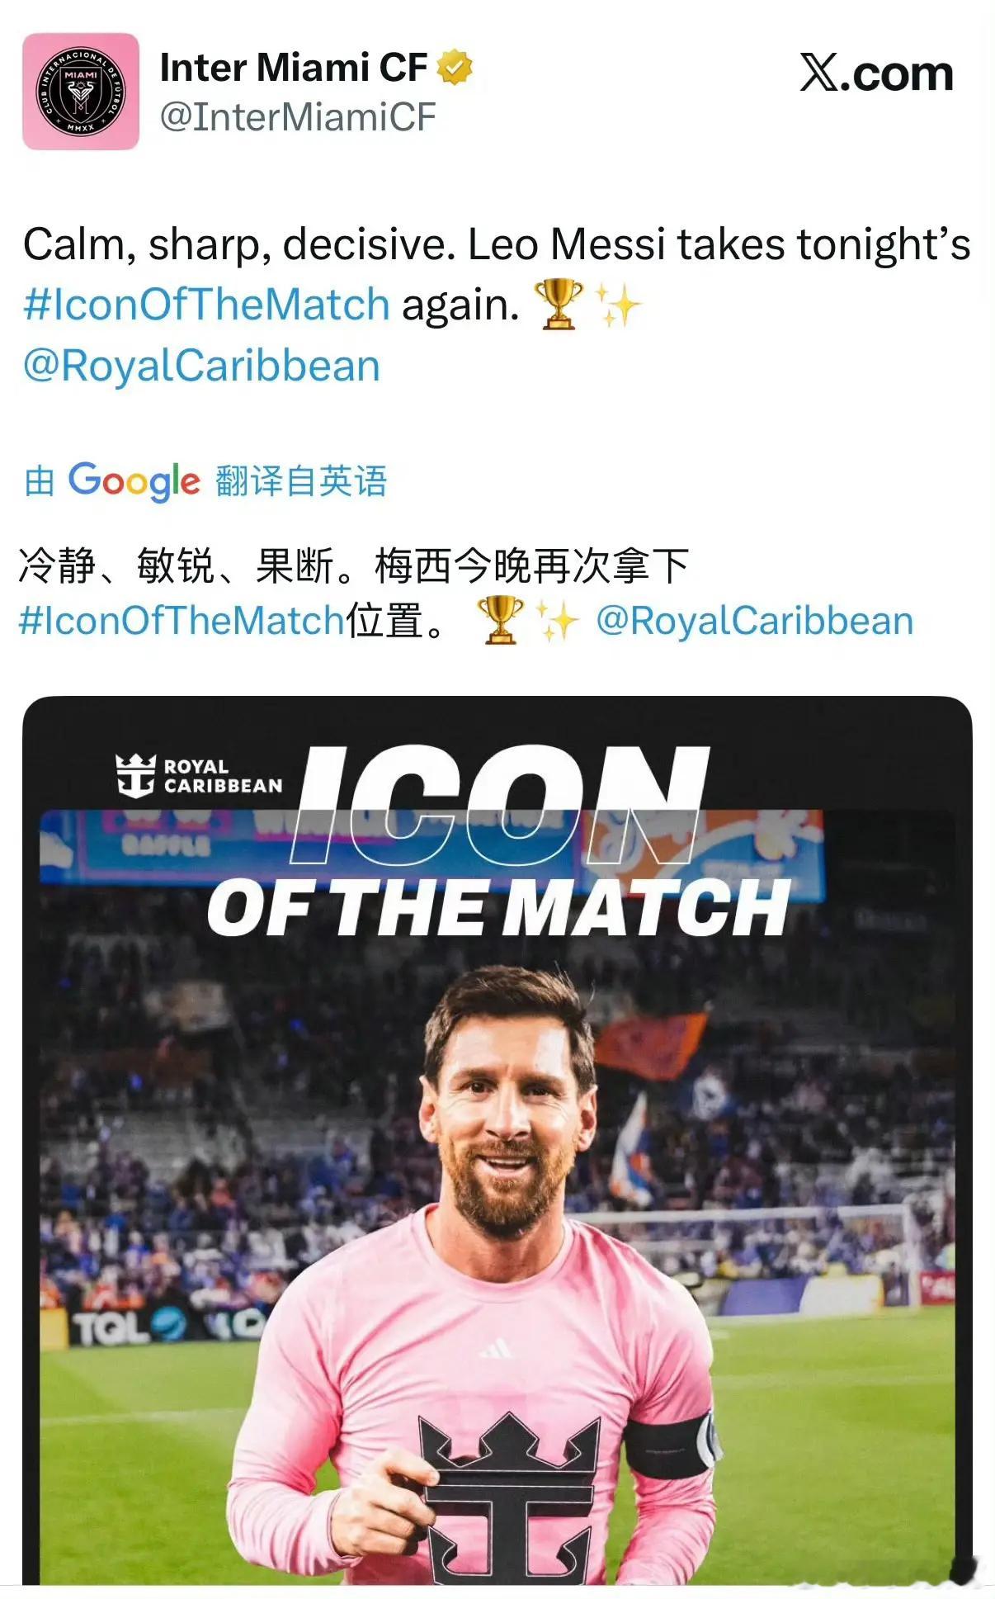Click the @InterMiamiCF handle
This screenshot has width=995, height=1599.
coord(298,116)
